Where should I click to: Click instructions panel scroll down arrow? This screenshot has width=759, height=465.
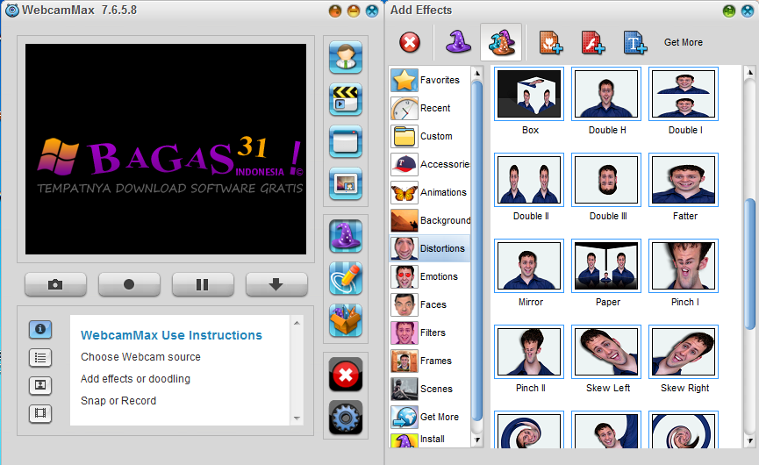(x=297, y=418)
